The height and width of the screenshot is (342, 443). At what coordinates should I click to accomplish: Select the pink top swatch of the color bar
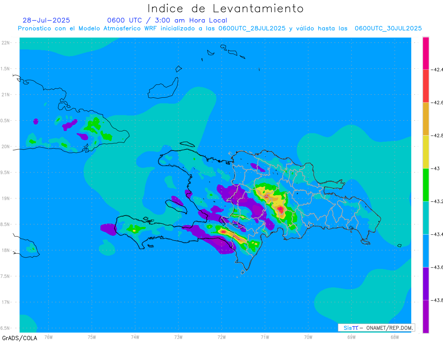[426, 53]
